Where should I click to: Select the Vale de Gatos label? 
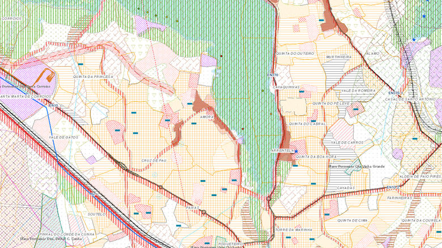pos(63,137)
